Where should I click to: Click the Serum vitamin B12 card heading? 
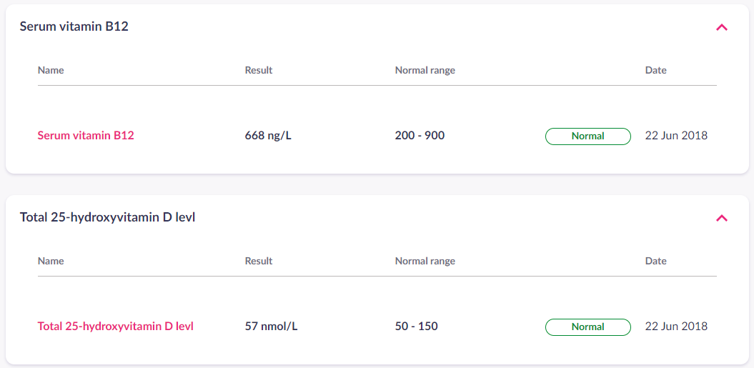point(74,26)
